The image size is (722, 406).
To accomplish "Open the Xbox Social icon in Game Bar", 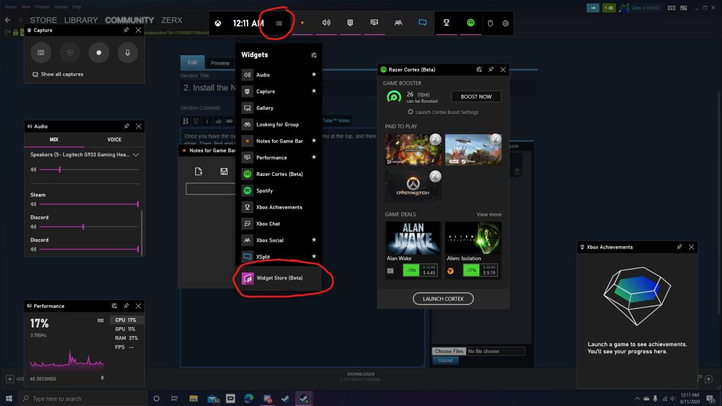I will [398, 23].
